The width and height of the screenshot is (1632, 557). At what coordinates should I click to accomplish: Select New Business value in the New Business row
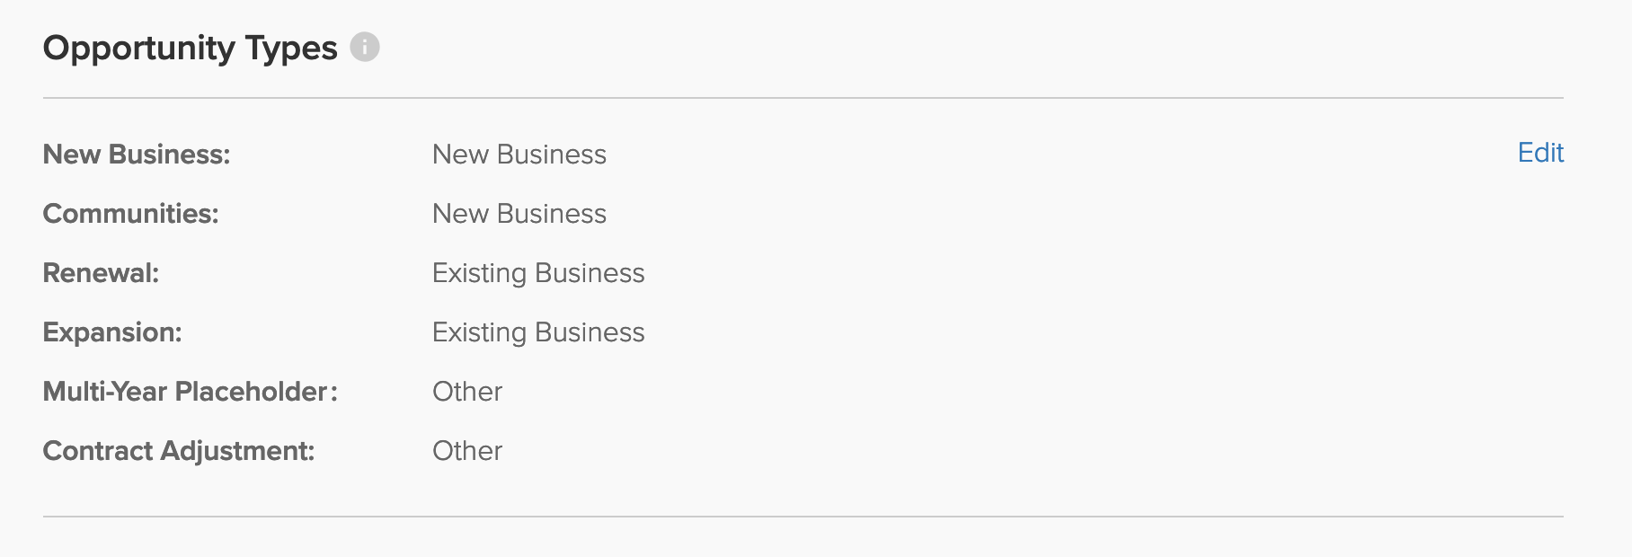tap(519, 155)
